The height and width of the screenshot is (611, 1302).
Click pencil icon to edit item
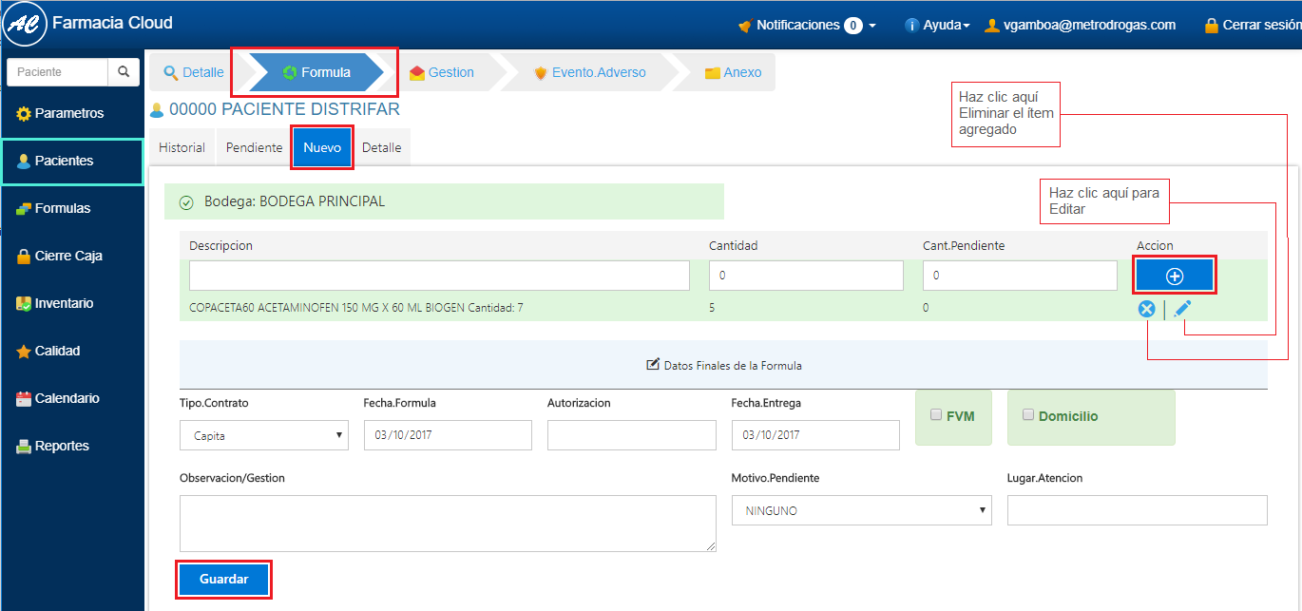click(1181, 309)
